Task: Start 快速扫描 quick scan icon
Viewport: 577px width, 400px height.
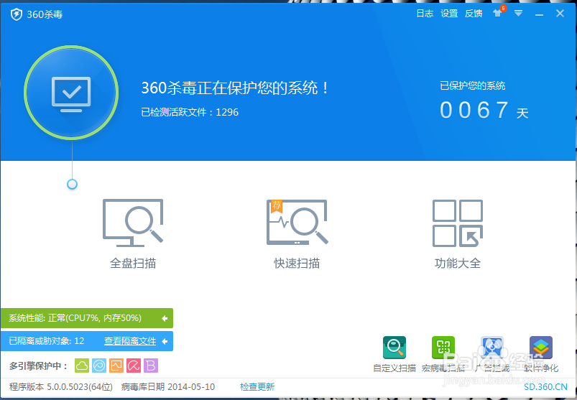Action: point(297,222)
